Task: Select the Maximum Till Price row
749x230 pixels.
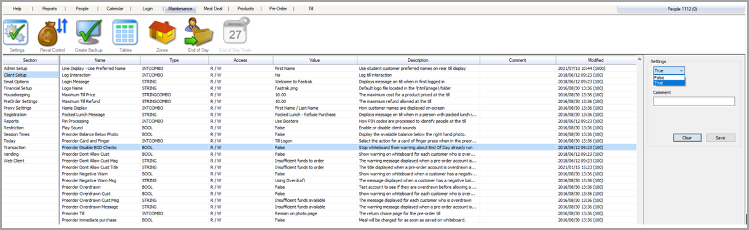Action: (x=347, y=95)
